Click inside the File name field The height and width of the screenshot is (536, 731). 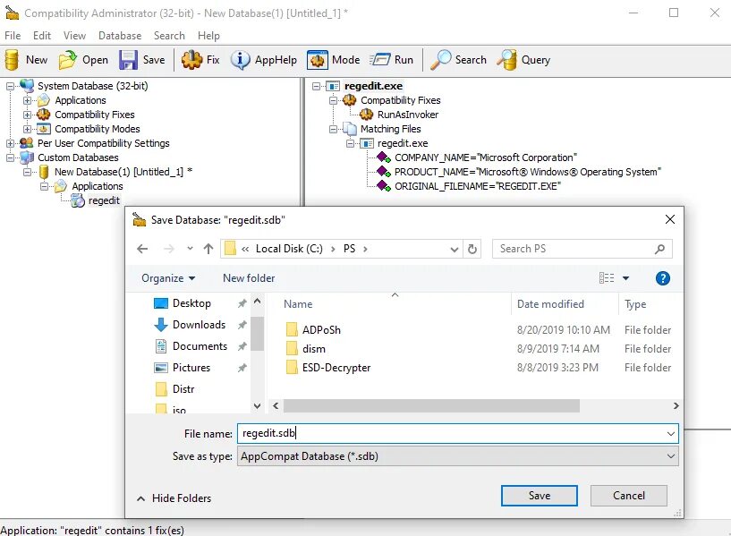403,434
